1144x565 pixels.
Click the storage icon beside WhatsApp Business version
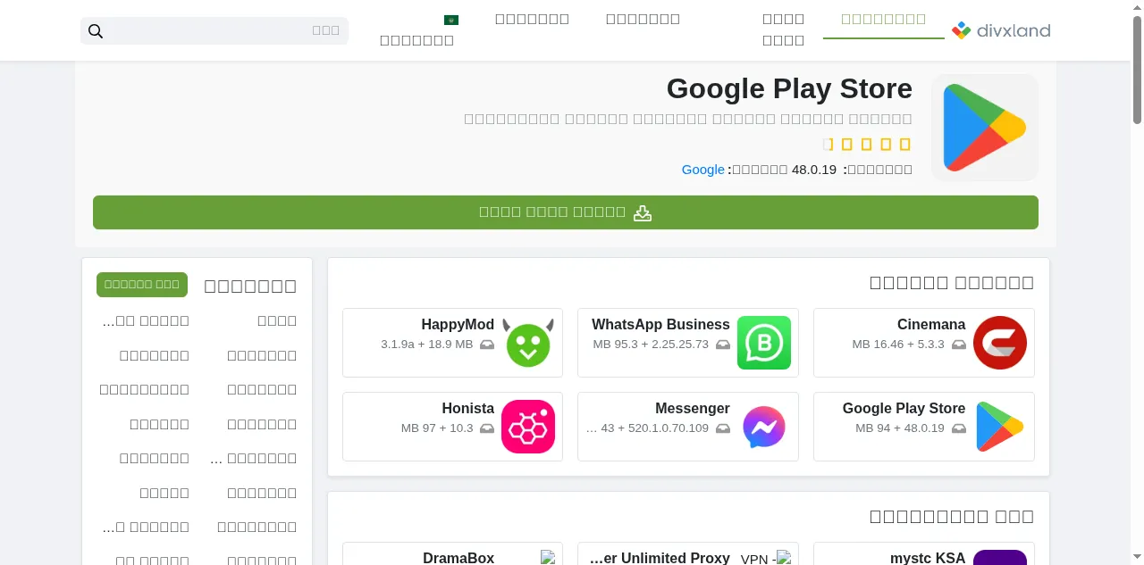tap(723, 345)
